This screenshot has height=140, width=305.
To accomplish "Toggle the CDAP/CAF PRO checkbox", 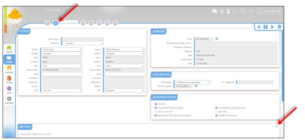I will [x=155, y=112].
